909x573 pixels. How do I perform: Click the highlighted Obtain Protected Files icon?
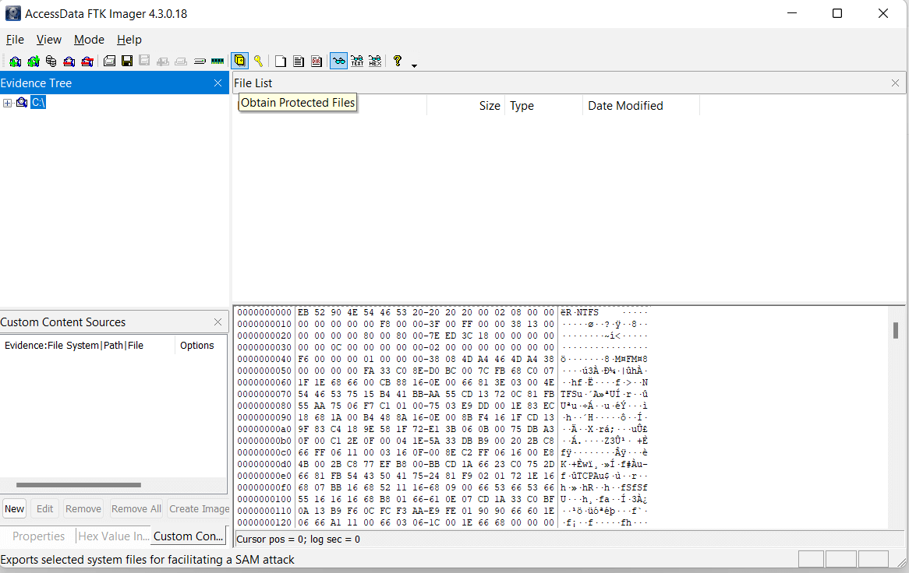(x=239, y=61)
